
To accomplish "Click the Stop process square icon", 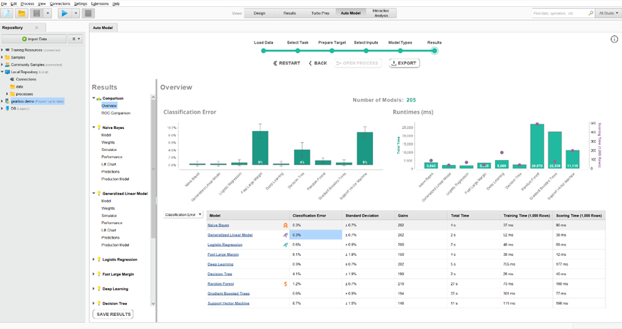I will coord(88,13).
